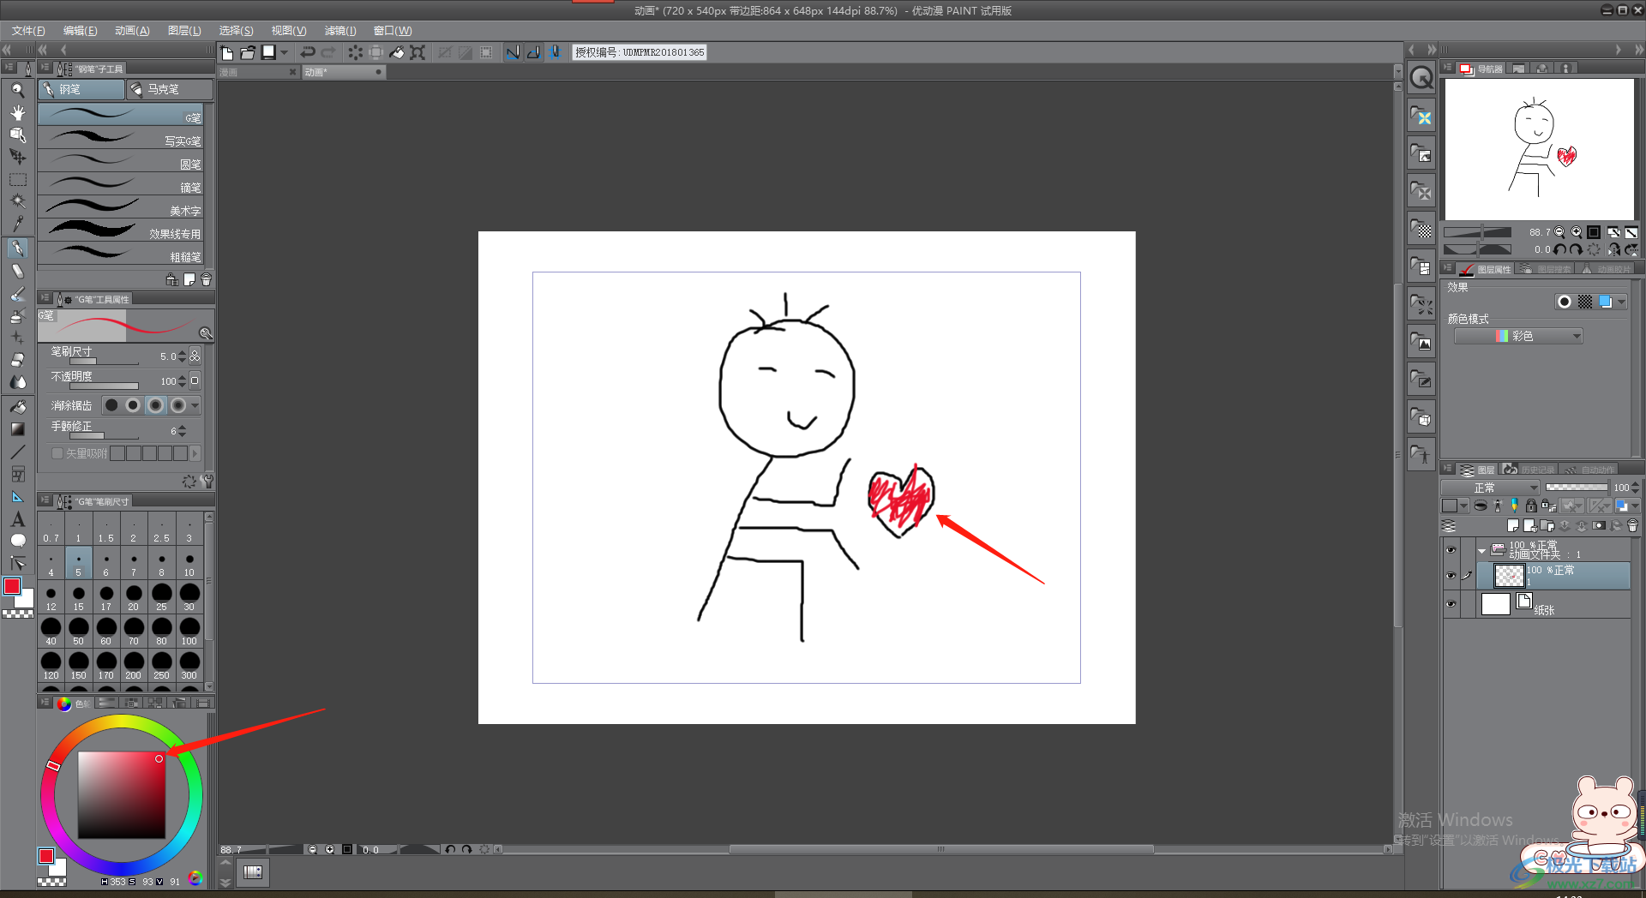This screenshot has width=1646, height=898.
Task: Click the fill bucket icon in toolbar
Action: click(x=397, y=52)
